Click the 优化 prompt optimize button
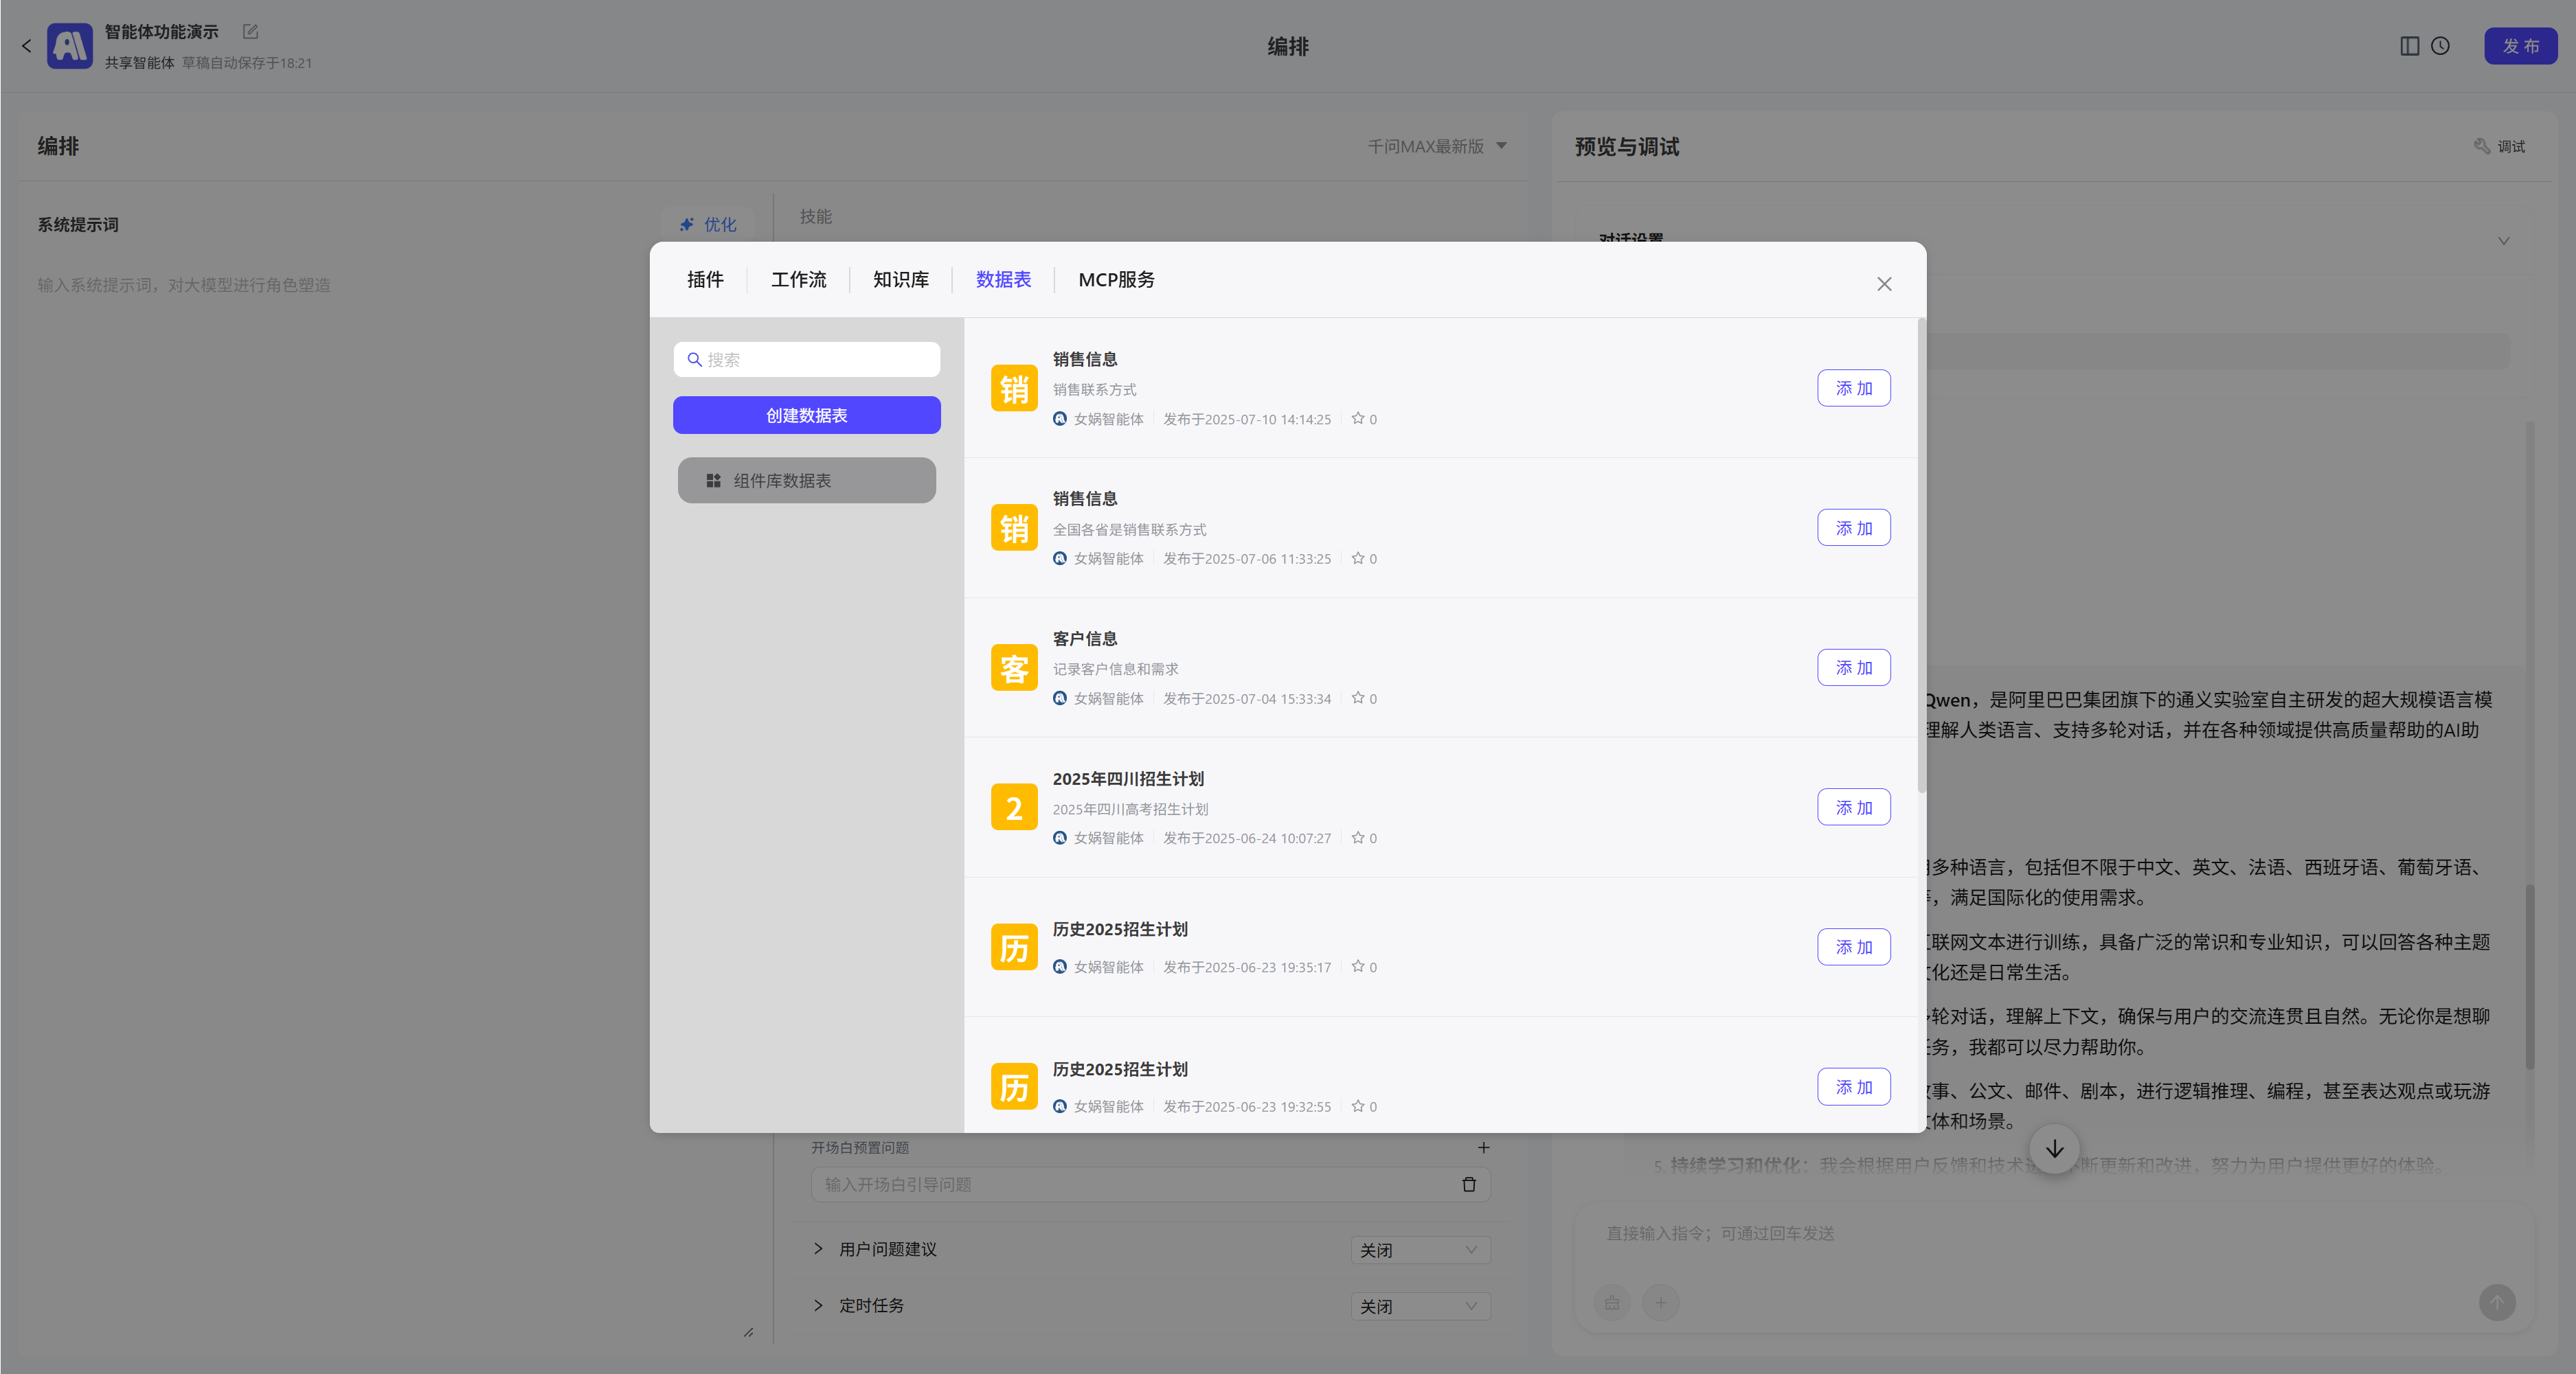 click(708, 224)
